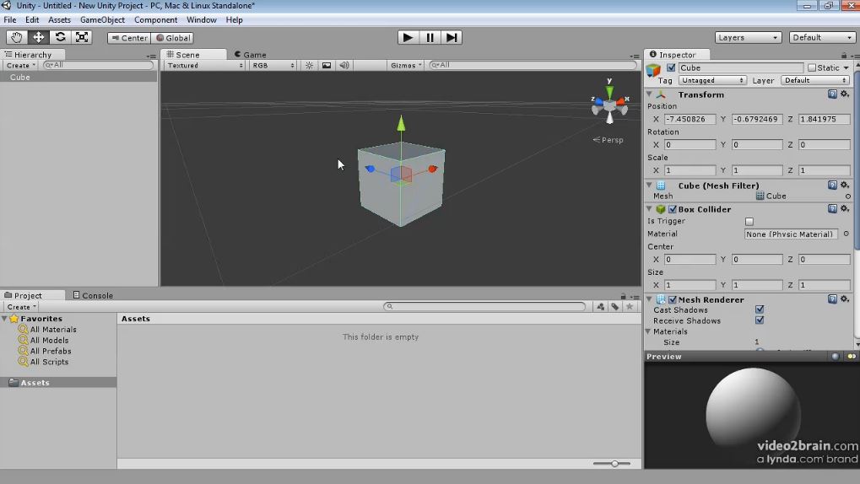Click the Project search field
Screen dimensions: 860x484
tap(484, 306)
